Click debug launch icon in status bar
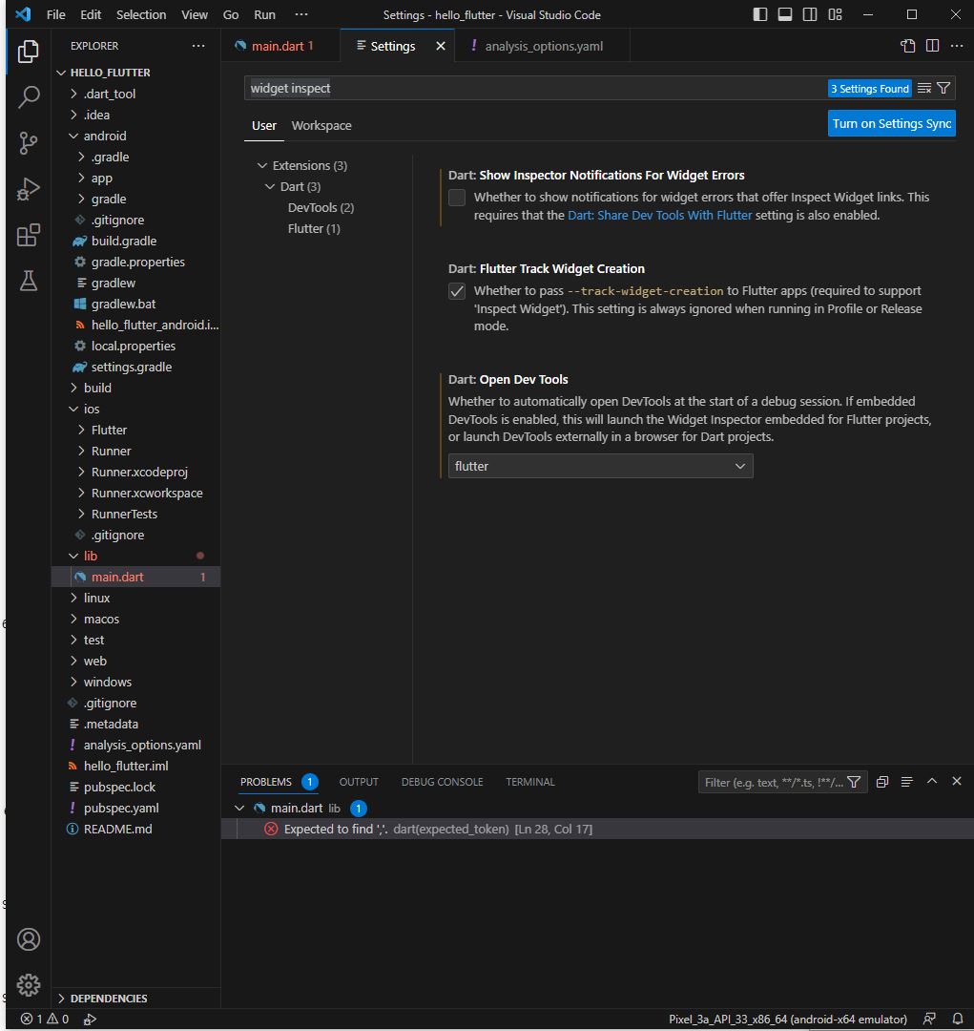Screen dimensions: 974x1031 [91, 1020]
